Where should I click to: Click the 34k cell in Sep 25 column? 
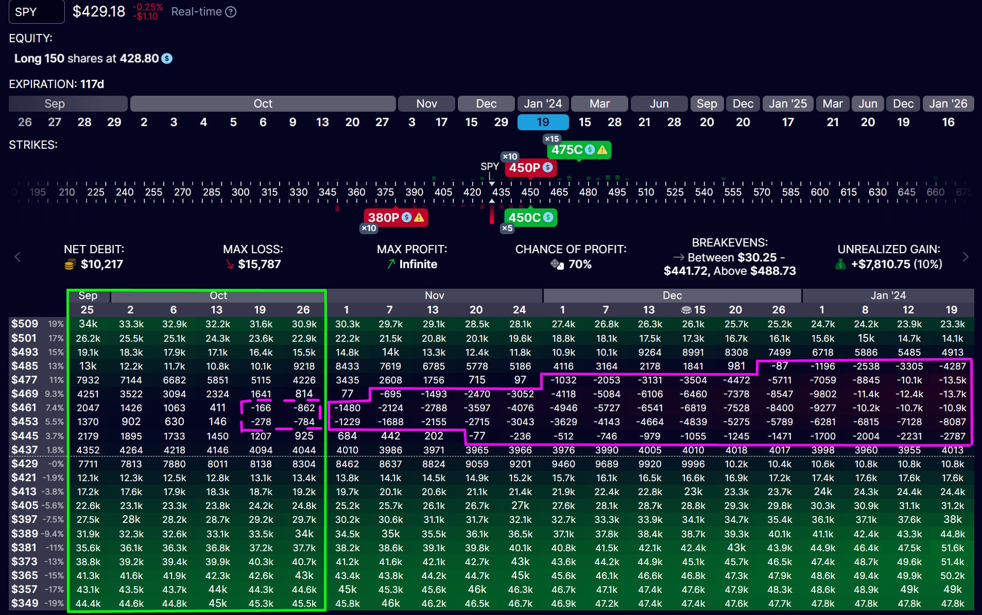[x=88, y=324]
